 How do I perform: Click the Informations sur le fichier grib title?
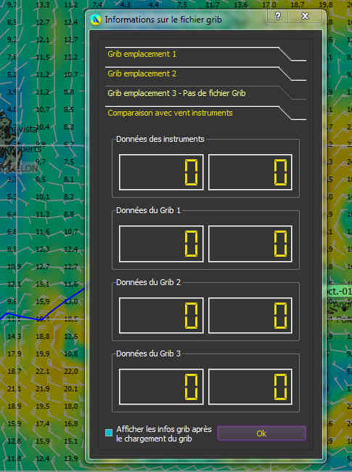click(163, 20)
